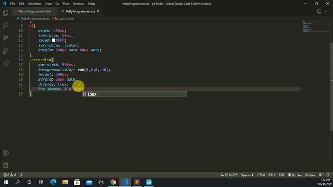The height and width of the screenshot is (187, 333).
Task: Open File Explorer from taskbar
Action: (65, 182)
